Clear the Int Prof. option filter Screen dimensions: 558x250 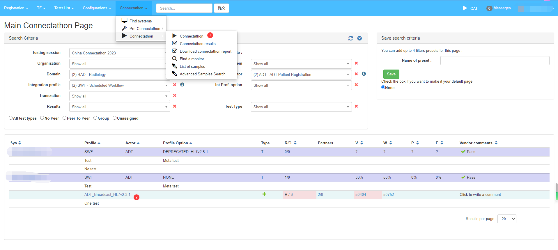pyautogui.click(x=356, y=85)
